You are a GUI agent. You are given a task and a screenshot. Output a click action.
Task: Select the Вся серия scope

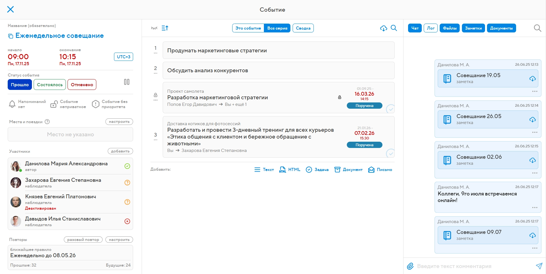coord(277,28)
